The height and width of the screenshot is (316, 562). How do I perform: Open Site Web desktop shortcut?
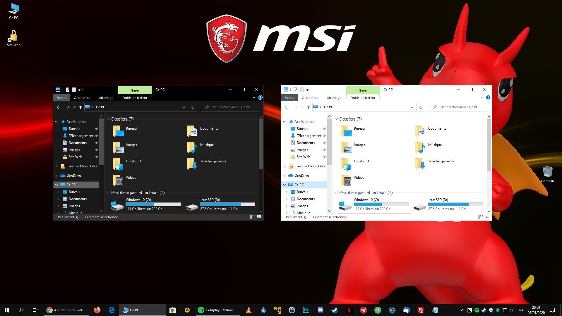pyautogui.click(x=13, y=38)
